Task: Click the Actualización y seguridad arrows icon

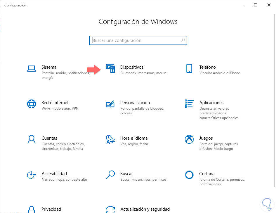Action: (x=110, y=209)
